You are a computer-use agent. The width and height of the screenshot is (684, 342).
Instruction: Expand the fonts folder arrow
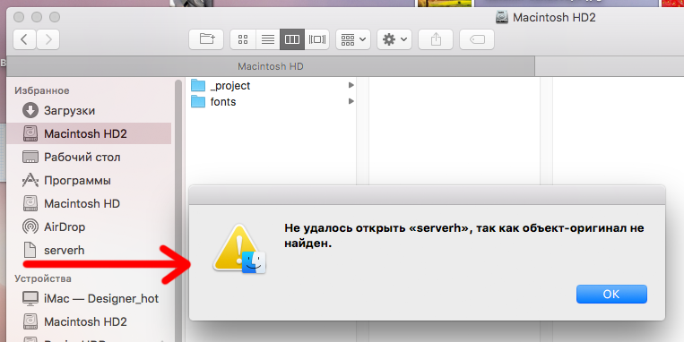click(351, 101)
